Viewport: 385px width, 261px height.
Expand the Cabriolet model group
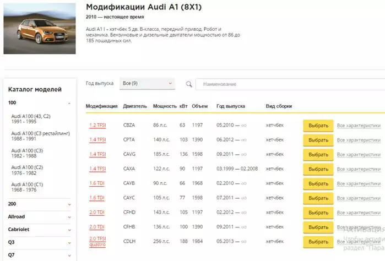pos(39,230)
